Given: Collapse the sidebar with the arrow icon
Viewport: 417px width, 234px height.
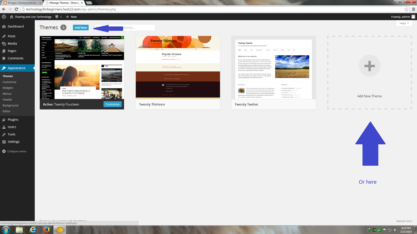Looking at the screenshot, I should click(x=4, y=151).
